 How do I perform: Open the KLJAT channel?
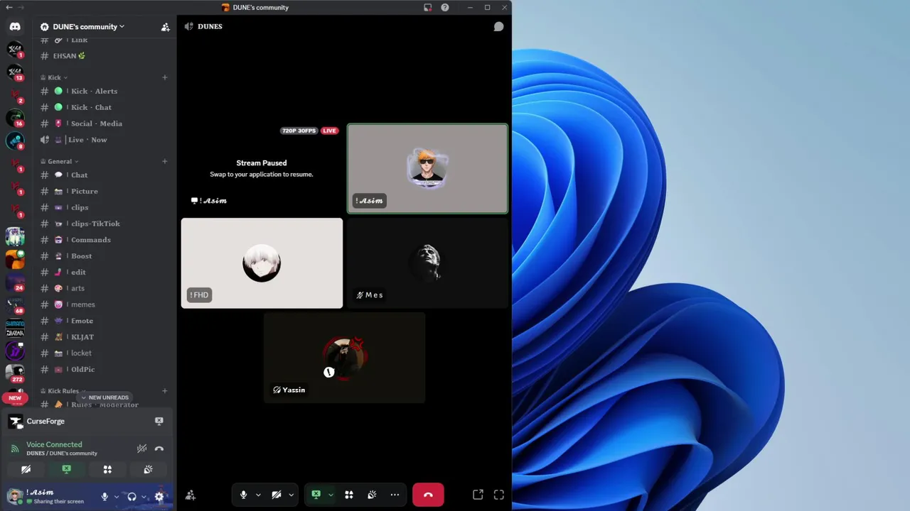(x=105, y=337)
